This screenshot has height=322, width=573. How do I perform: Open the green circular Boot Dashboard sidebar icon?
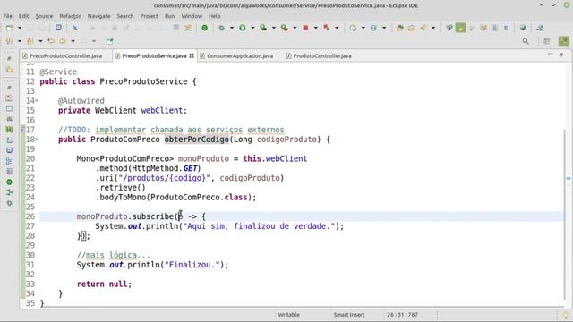[10, 182]
